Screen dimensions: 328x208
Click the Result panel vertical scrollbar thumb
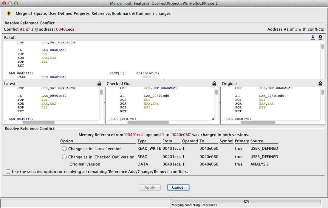point(322,47)
